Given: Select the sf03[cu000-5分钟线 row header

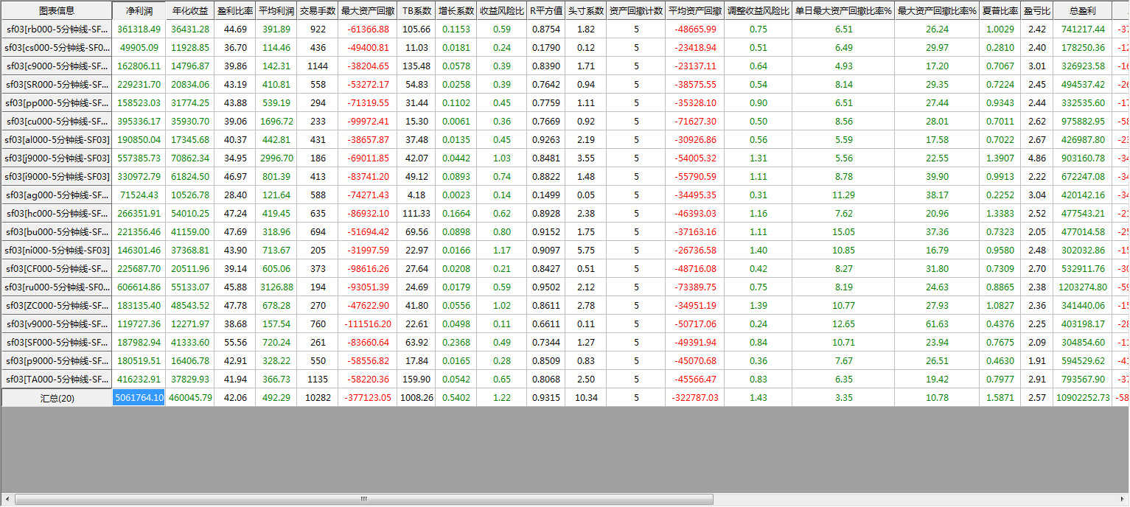Looking at the screenshot, I should (x=57, y=122).
